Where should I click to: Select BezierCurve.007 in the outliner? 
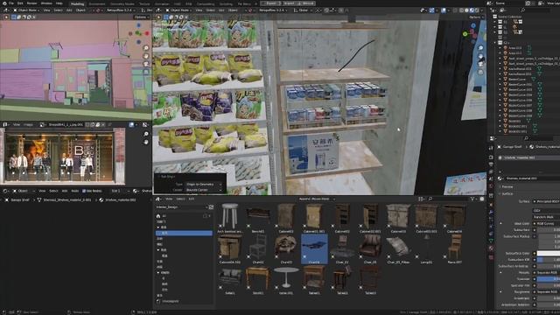click(x=521, y=105)
